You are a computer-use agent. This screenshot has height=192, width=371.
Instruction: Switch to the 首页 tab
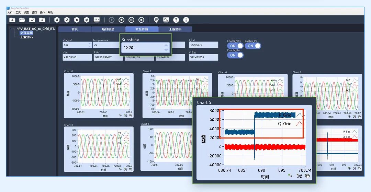[75, 29]
